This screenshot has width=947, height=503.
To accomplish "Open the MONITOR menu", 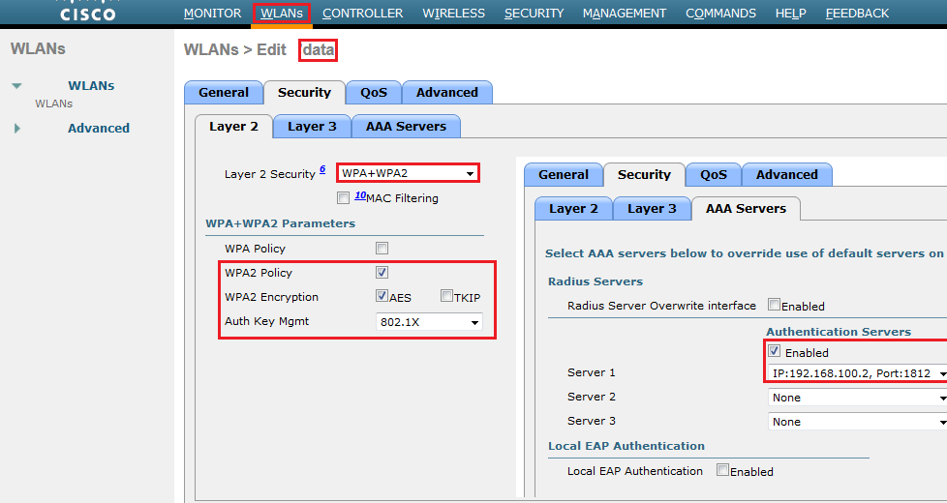I will [x=212, y=14].
